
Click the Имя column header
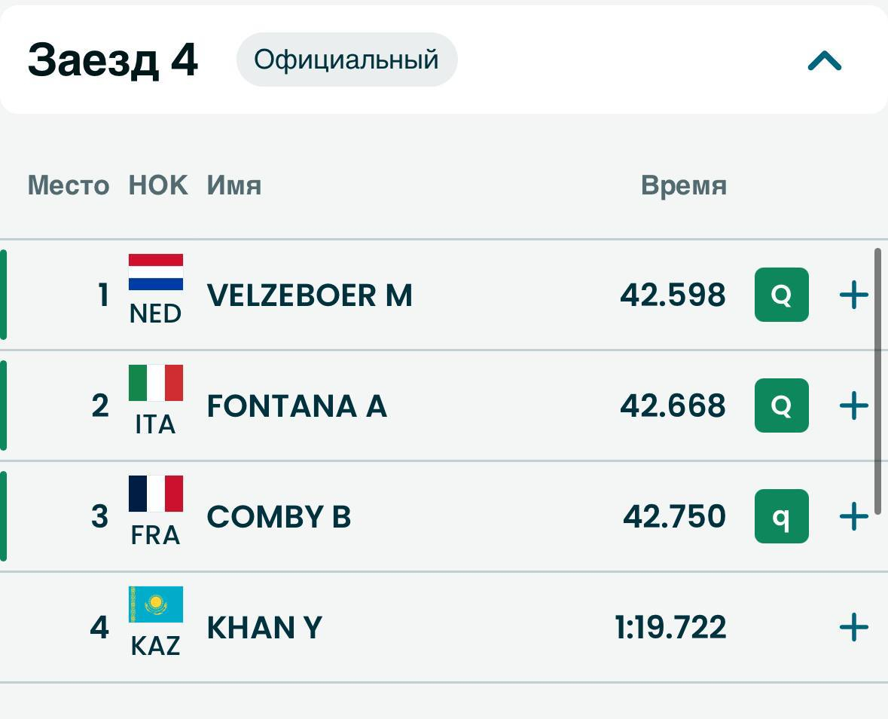tap(234, 185)
